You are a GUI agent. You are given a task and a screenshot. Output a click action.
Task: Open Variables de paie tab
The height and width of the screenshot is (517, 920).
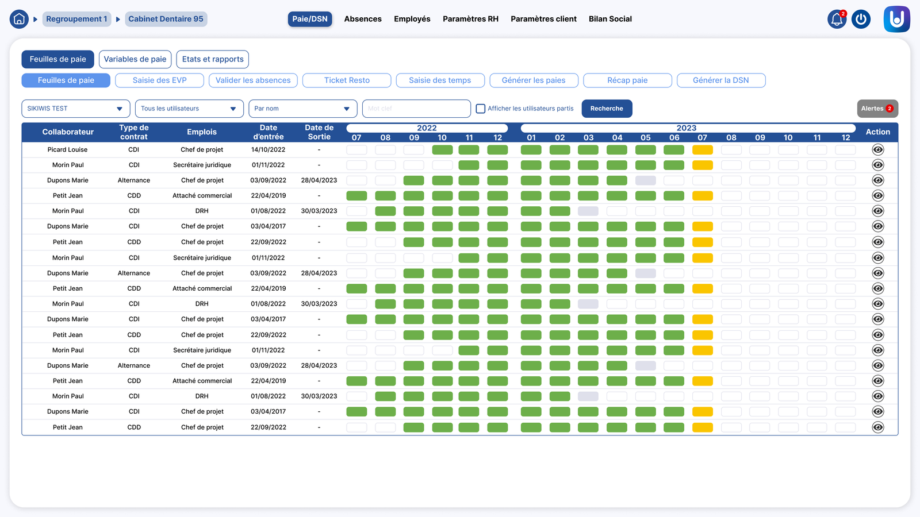135,59
